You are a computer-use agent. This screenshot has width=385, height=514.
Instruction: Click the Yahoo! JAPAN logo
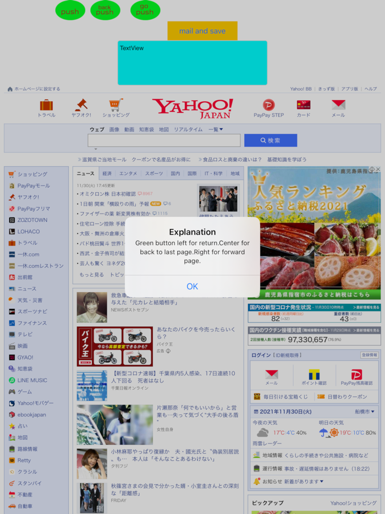(193, 108)
